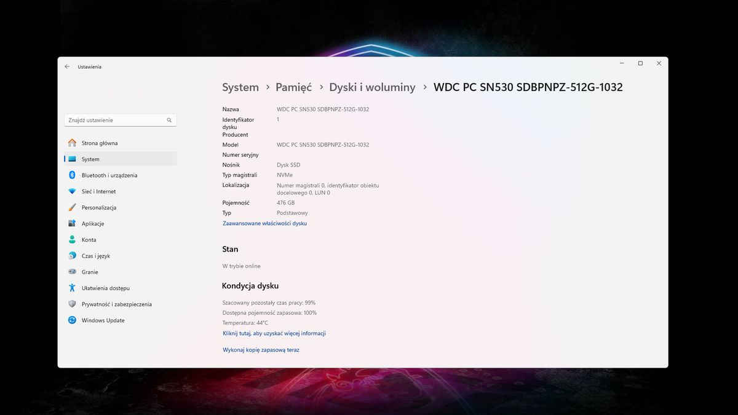Click Kliknij tutaj, aby uzyskać więcej informacji

(x=274, y=333)
